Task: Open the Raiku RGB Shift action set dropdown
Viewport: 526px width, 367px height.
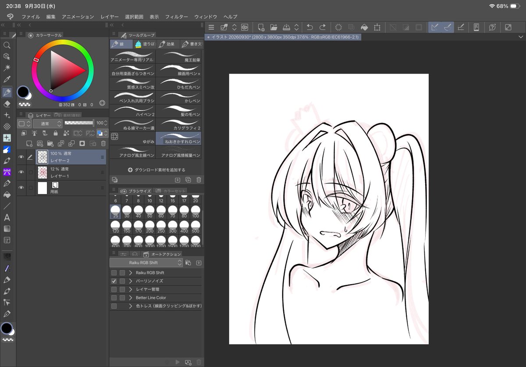Action: coord(146,263)
